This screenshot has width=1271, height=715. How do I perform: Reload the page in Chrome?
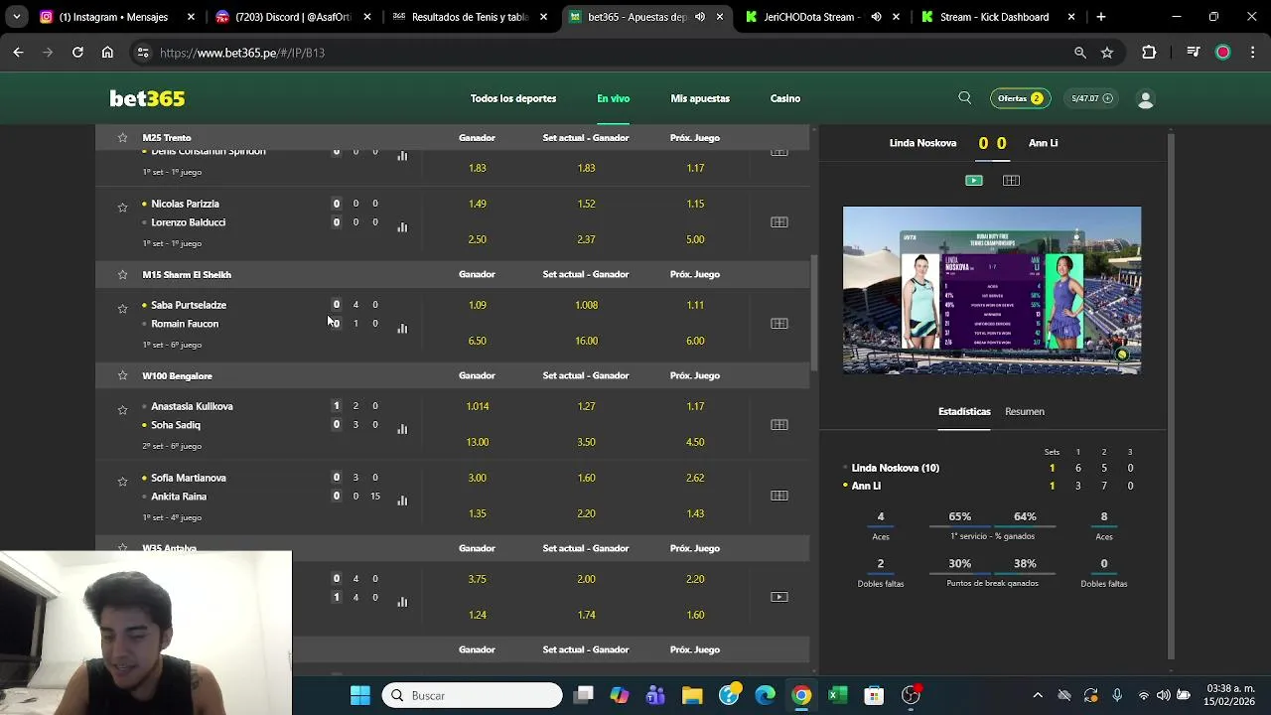[77, 53]
